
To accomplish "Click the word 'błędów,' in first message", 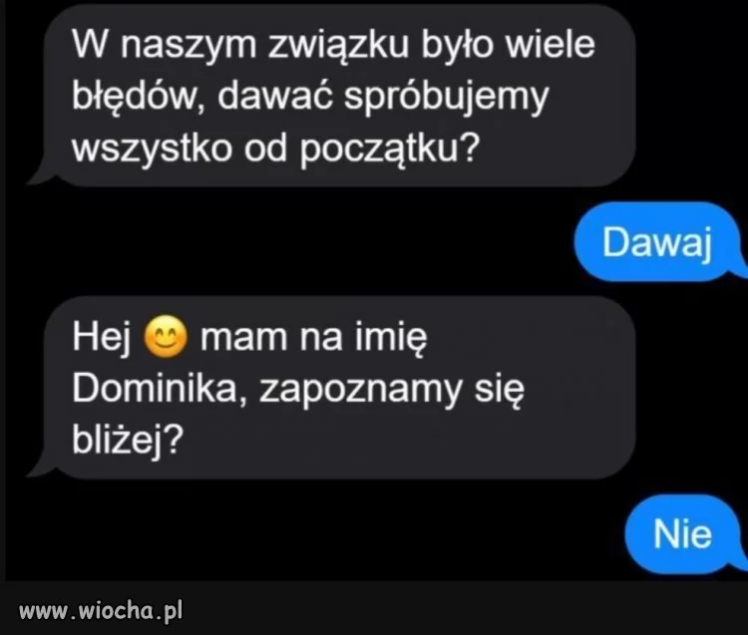I will tap(140, 96).
